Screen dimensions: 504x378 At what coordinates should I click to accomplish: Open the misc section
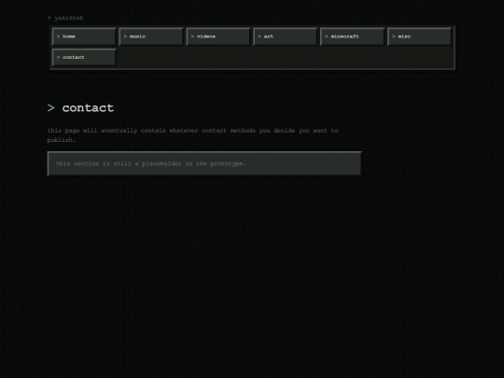419,36
